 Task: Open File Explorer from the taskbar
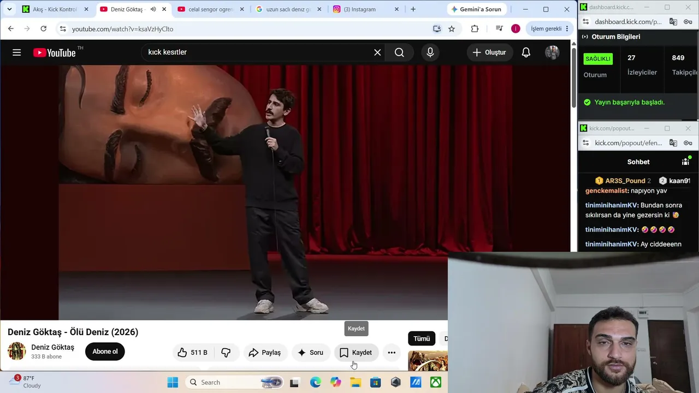[x=356, y=383]
